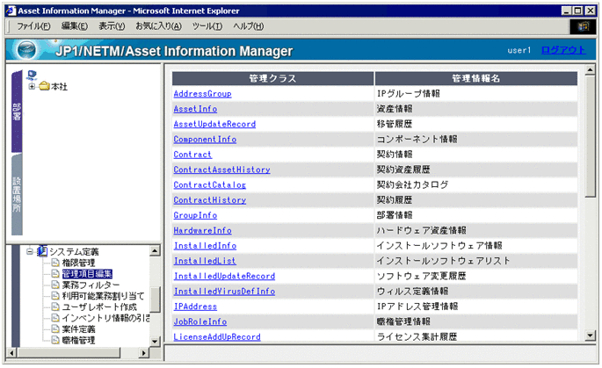Open the お気に入り(A) menu
The image size is (602, 368).
click(x=158, y=26)
